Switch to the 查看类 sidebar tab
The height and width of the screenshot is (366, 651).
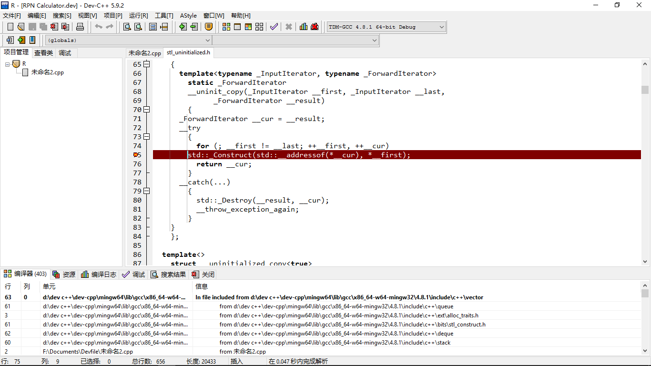43,53
